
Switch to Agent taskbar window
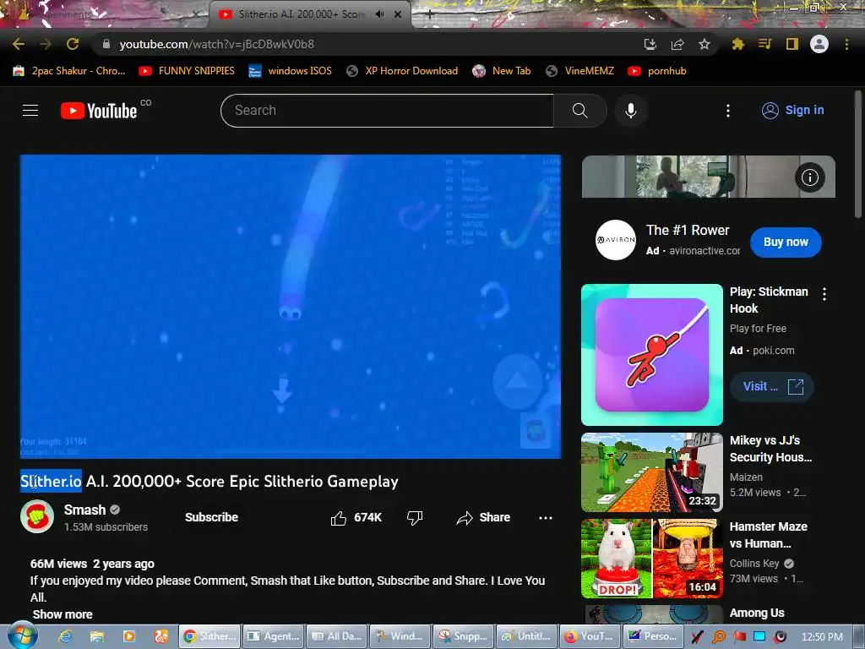pos(273,636)
